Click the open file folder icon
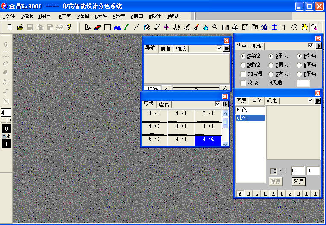The width and height of the screenshot is (326, 225). coord(20,27)
